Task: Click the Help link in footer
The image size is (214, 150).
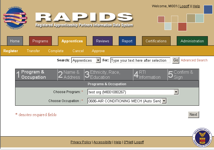Action: tap(118, 142)
